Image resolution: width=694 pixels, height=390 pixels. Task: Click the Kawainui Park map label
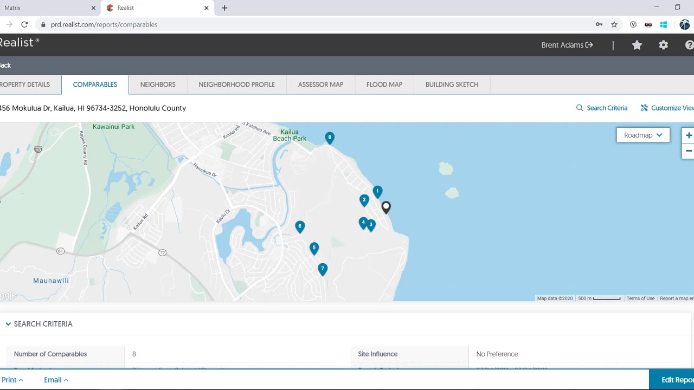[x=113, y=127]
